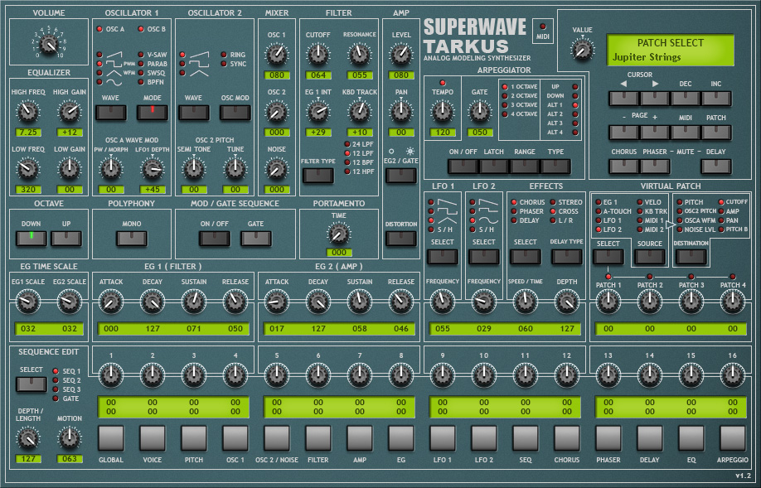Toggle the arpeggiator ON / OFF button
The width and height of the screenshot is (761, 488).
pyautogui.click(x=463, y=167)
